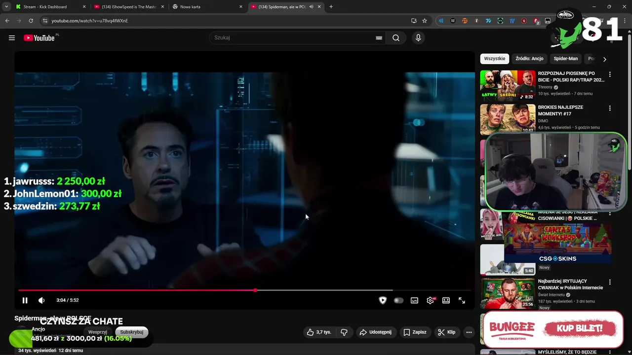This screenshot has height=355, width=632.
Task: Open the blue sound-waves extension
Action: [441, 21]
